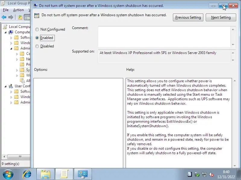The width and height of the screenshot is (241, 180).
Task: Expand Windows Settings under Computer Configuration
Action: 11,43
